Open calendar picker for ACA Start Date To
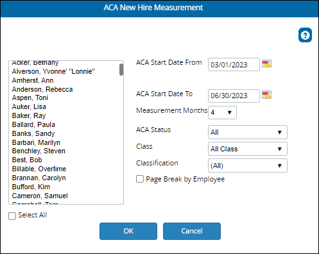Image resolution: width=319 pixels, height=254 pixels. [266, 95]
